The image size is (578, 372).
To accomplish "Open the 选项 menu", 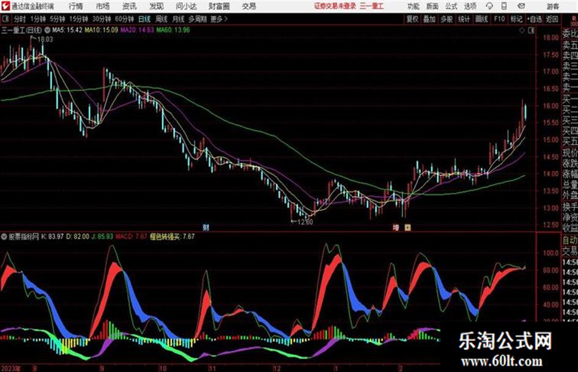I will coord(470,6).
